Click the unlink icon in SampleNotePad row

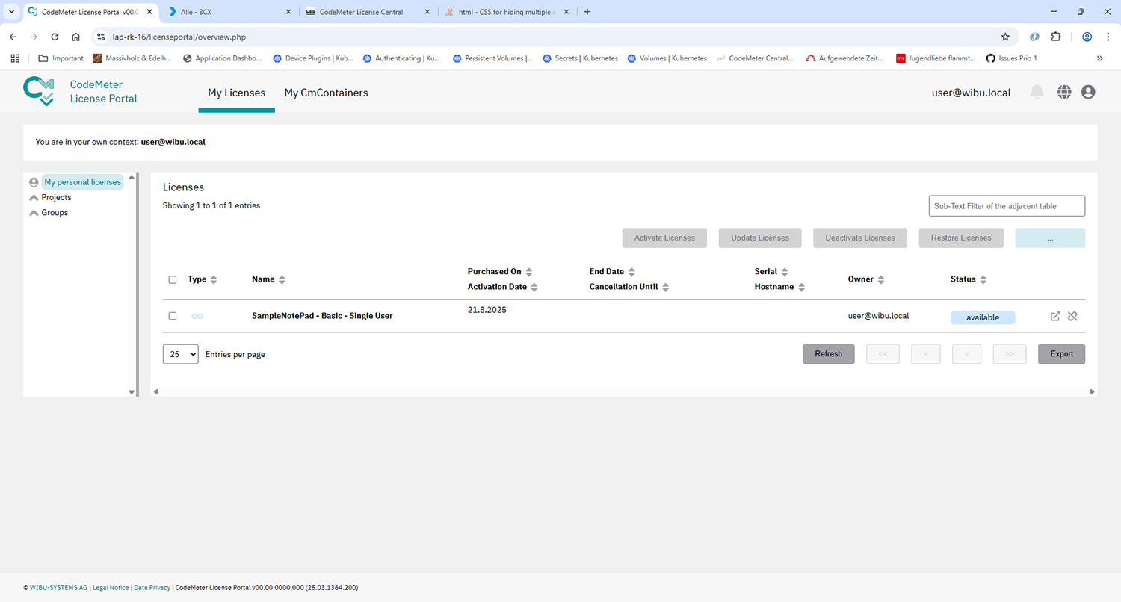point(1072,316)
